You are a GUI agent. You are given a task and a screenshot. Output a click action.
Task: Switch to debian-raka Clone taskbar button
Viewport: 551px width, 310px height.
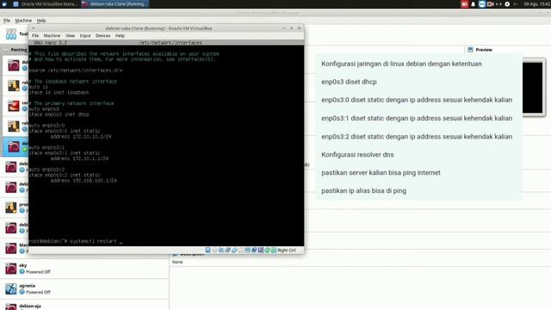(x=115, y=4)
